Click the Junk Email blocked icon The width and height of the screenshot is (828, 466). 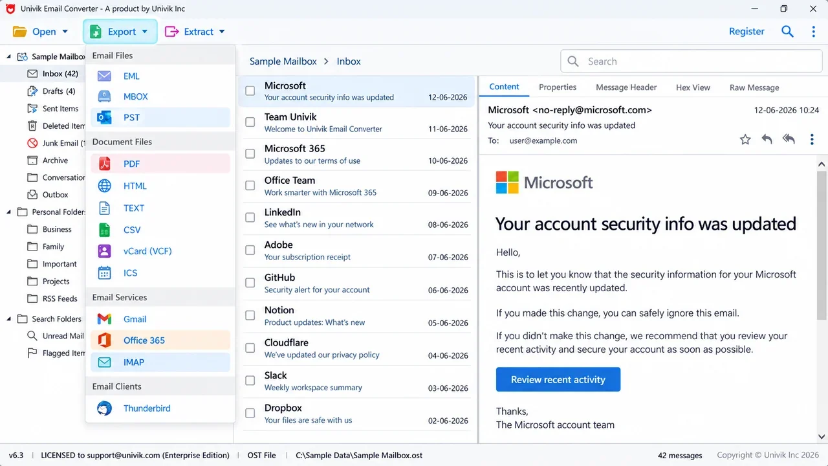point(32,143)
